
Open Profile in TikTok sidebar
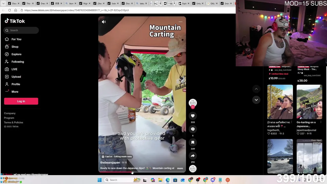point(16,84)
